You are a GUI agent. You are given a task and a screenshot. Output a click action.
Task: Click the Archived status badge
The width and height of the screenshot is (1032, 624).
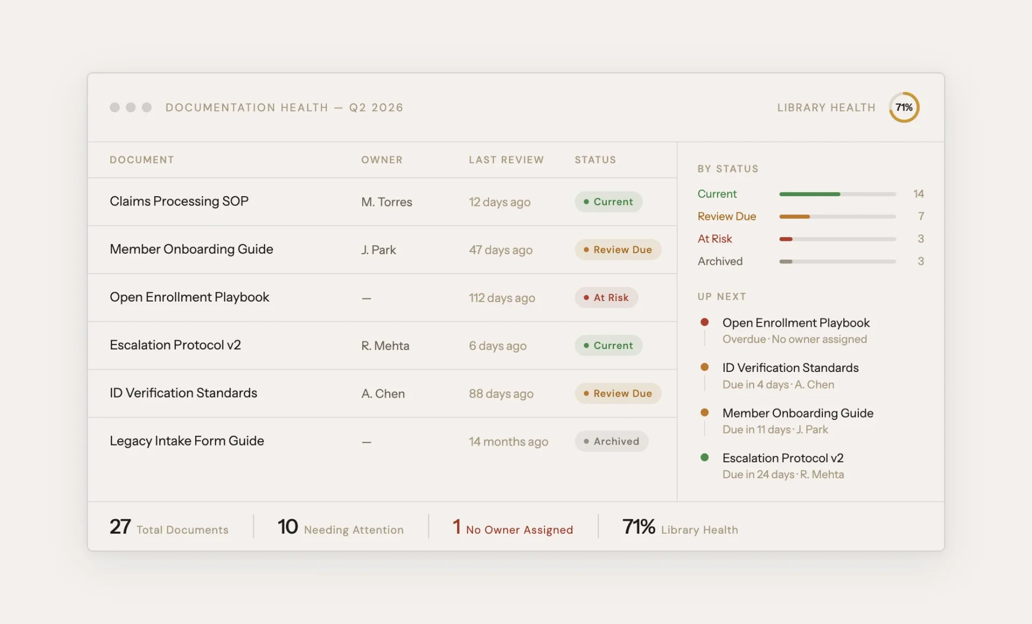point(611,441)
